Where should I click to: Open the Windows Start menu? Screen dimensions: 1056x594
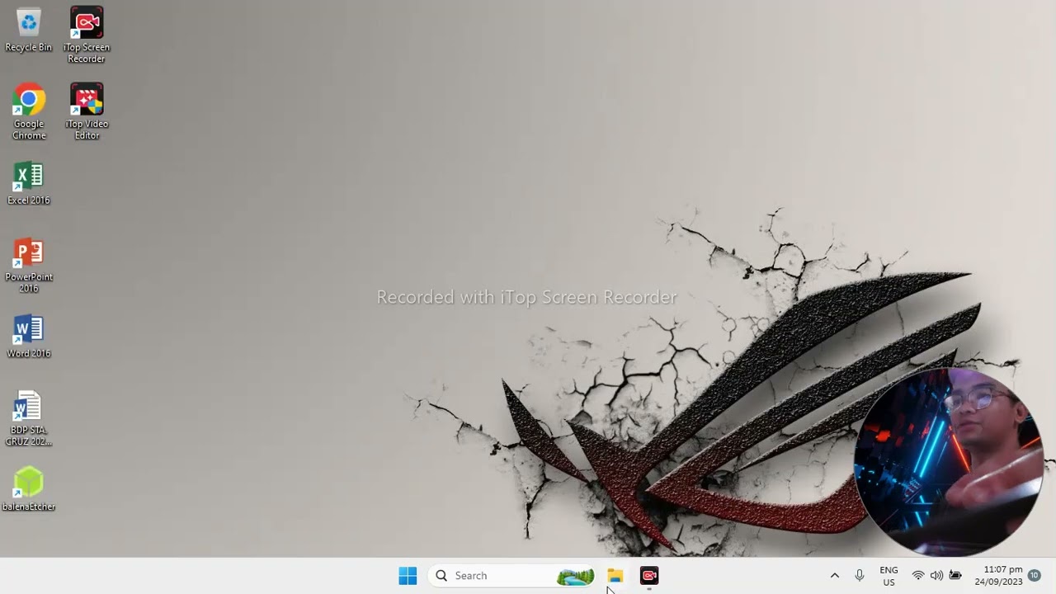[408, 576]
